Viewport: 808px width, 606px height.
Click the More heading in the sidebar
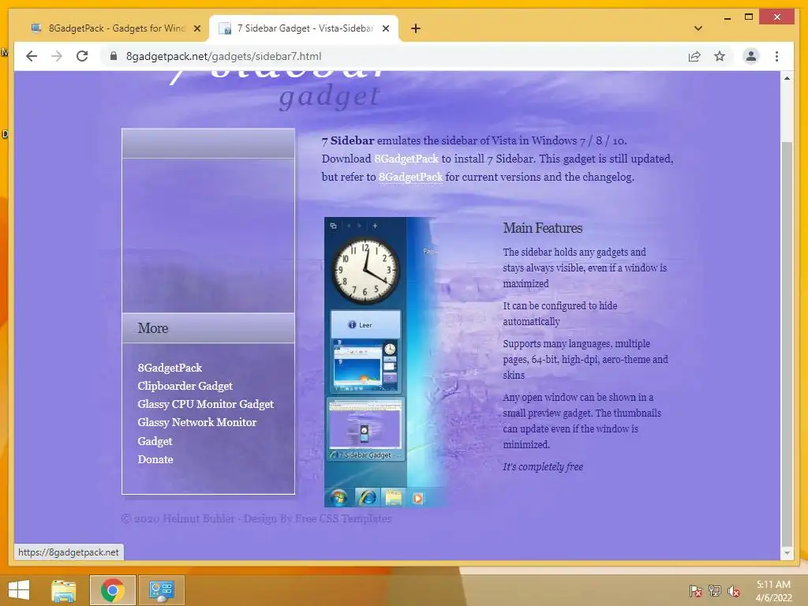click(x=152, y=328)
